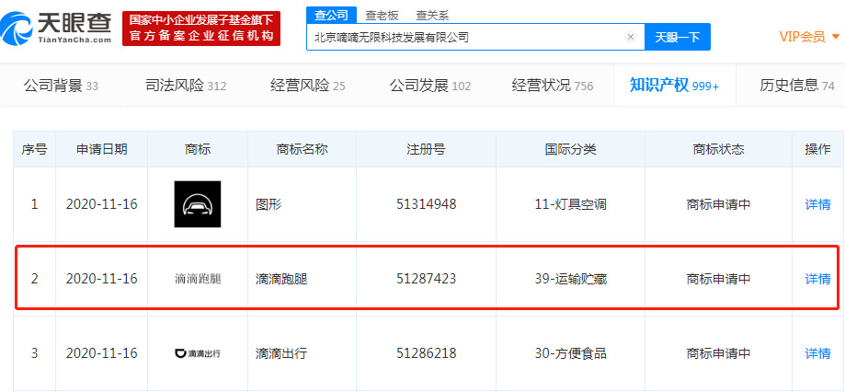Open 详情 for the 滴滴跑腿 trademark

pyautogui.click(x=817, y=279)
